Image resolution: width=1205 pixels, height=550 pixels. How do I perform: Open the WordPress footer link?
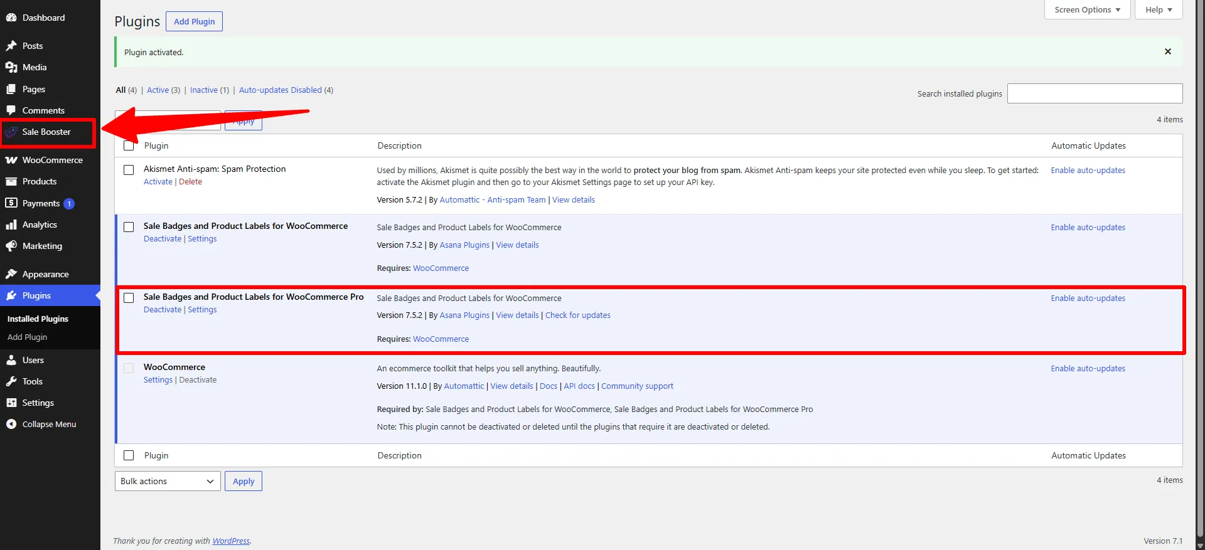coord(231,541)
